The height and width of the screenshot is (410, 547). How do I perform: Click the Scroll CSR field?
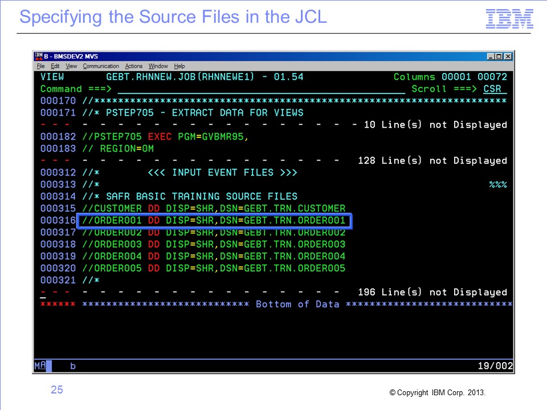point(495,89)
